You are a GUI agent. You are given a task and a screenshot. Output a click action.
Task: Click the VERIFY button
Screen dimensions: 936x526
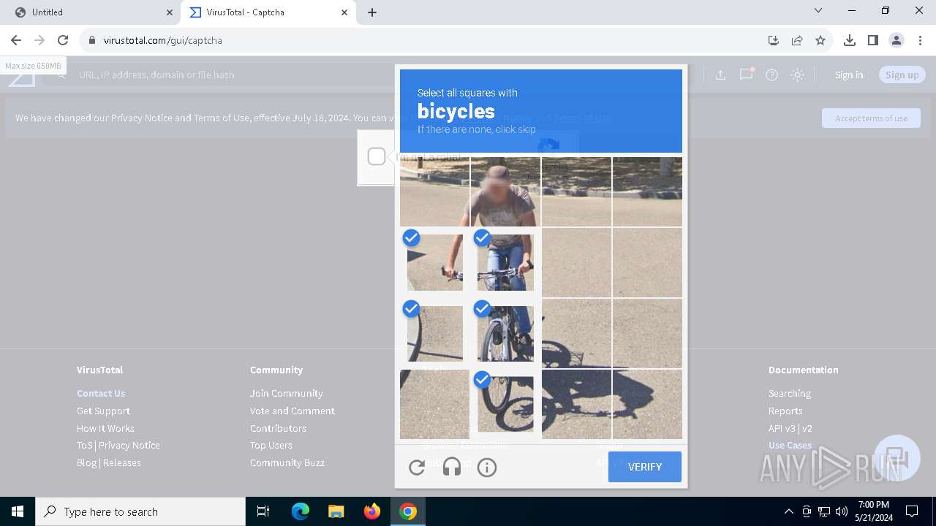pyautogui.click(x=645, y=467)
